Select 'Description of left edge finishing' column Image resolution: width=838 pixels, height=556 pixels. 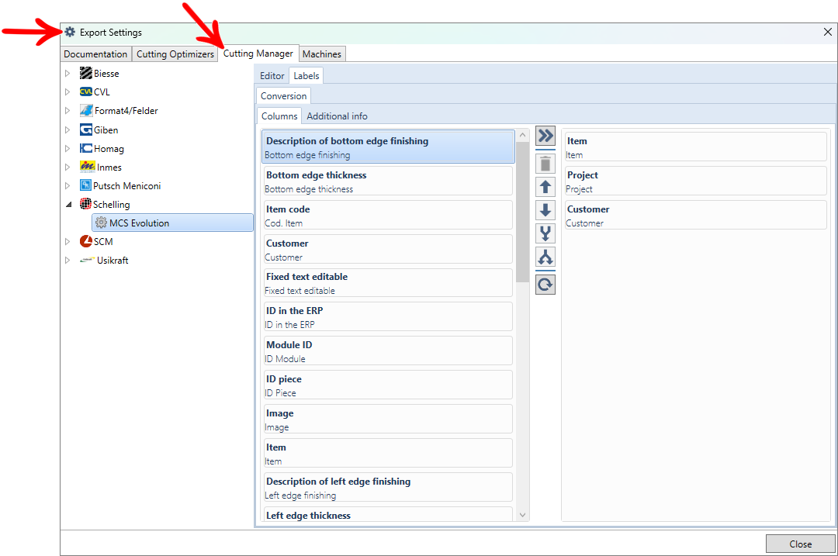(x=389, y=488)
